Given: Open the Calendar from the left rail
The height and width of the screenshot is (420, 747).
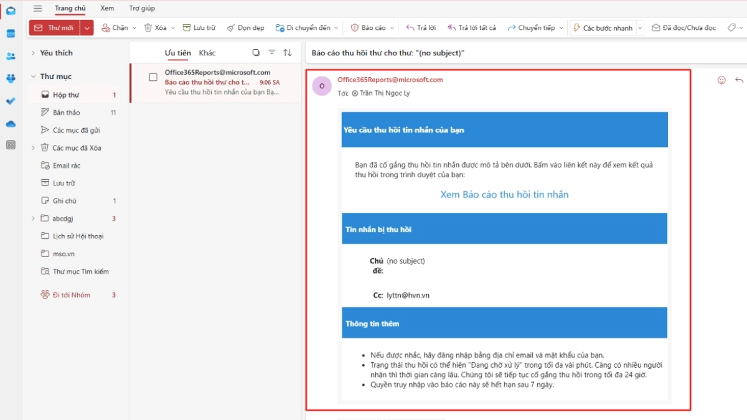Looking at the screenshot, I should 11,34.
